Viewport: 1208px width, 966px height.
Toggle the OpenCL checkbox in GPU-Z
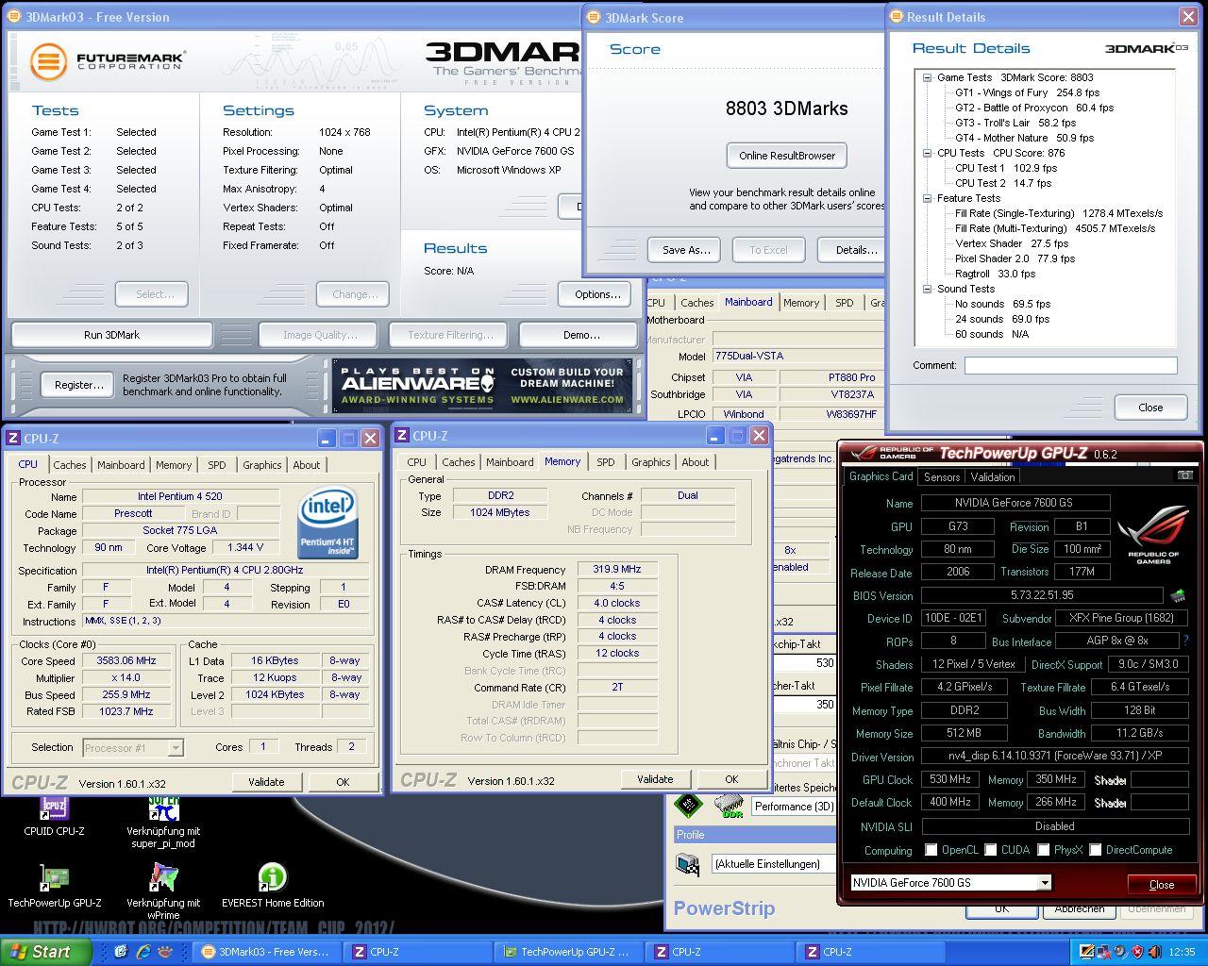click(x=931, y=850)
